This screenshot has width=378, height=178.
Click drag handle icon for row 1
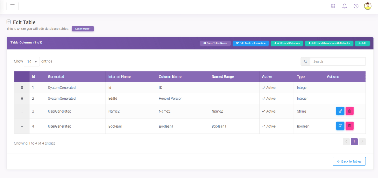(x=22, y=88)
